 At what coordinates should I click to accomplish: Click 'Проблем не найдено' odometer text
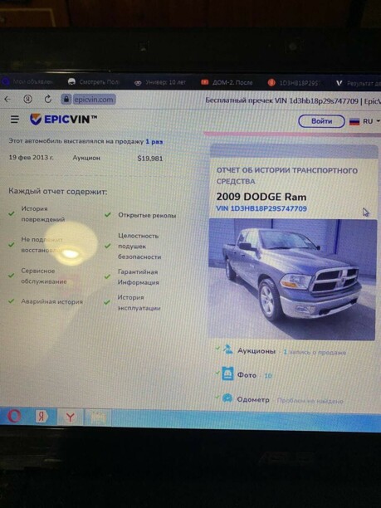coord(310,401)
